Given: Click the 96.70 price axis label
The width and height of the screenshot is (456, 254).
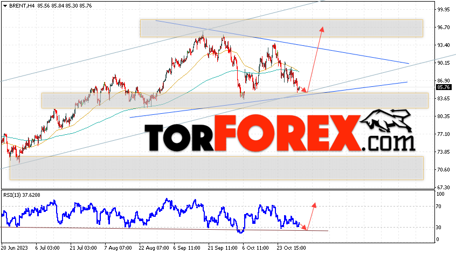Looking at the screenshot, I should pyautogui.click(x=444, y=28).
